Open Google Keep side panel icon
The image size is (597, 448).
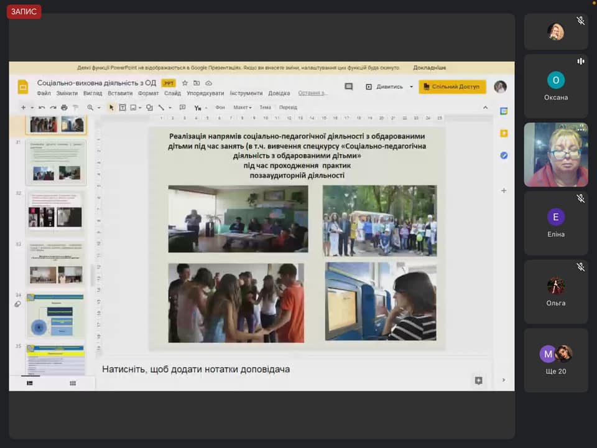click(504, 133)
